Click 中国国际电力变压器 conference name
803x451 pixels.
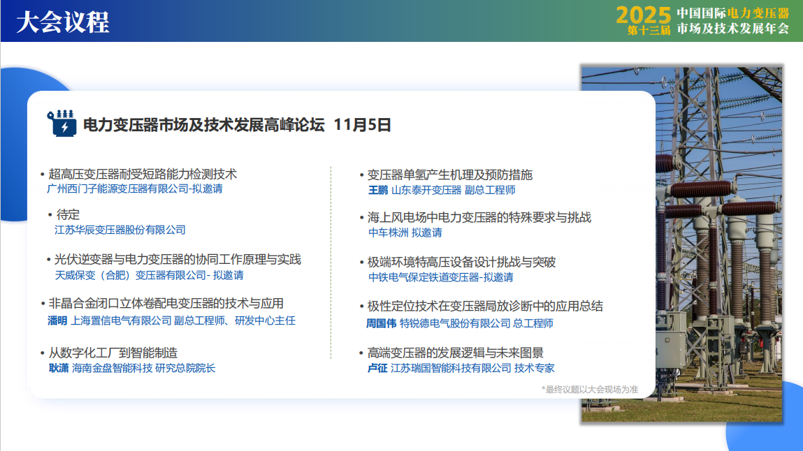733,13
